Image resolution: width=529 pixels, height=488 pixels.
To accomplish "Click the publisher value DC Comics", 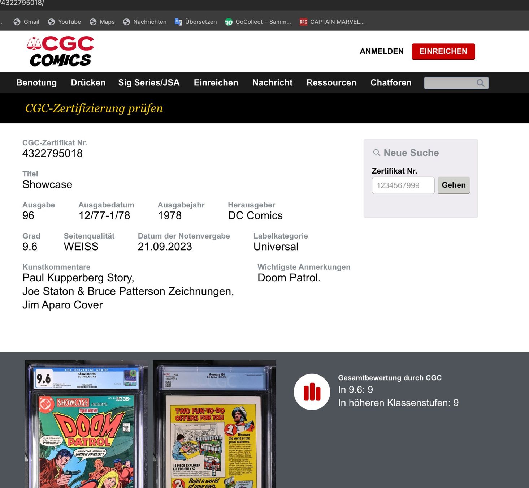I will coord(255,215).
